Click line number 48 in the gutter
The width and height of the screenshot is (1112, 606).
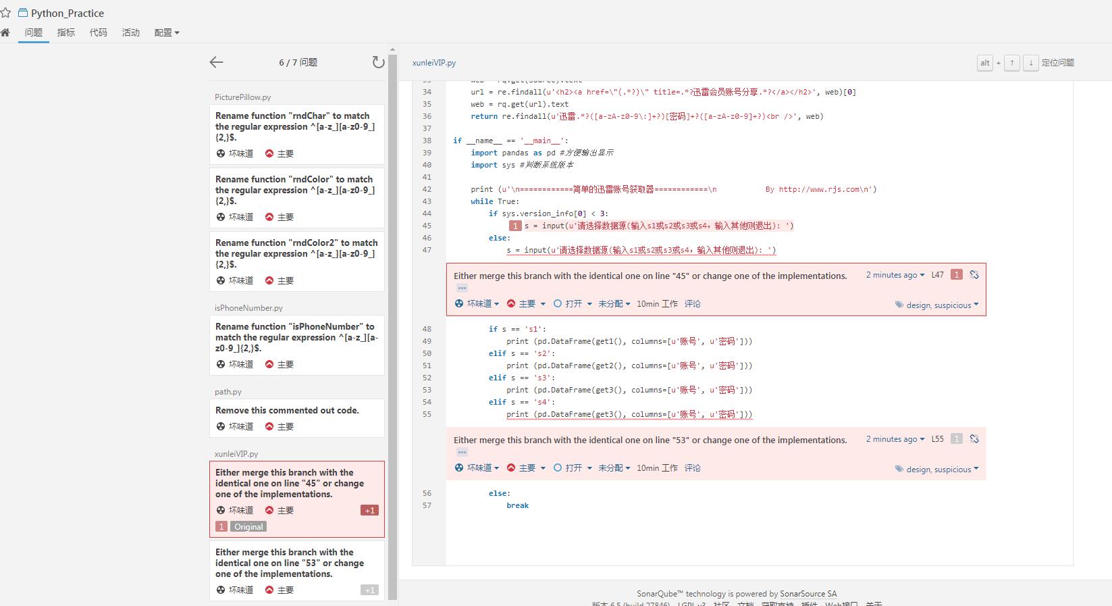(427, 329)
